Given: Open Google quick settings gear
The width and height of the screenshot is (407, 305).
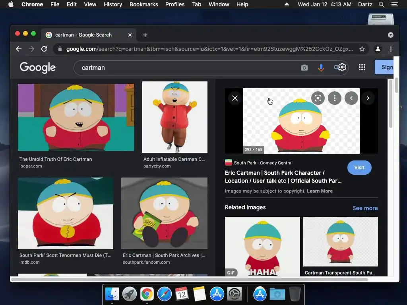Looking at the screenshot, I should pos(342,67).
